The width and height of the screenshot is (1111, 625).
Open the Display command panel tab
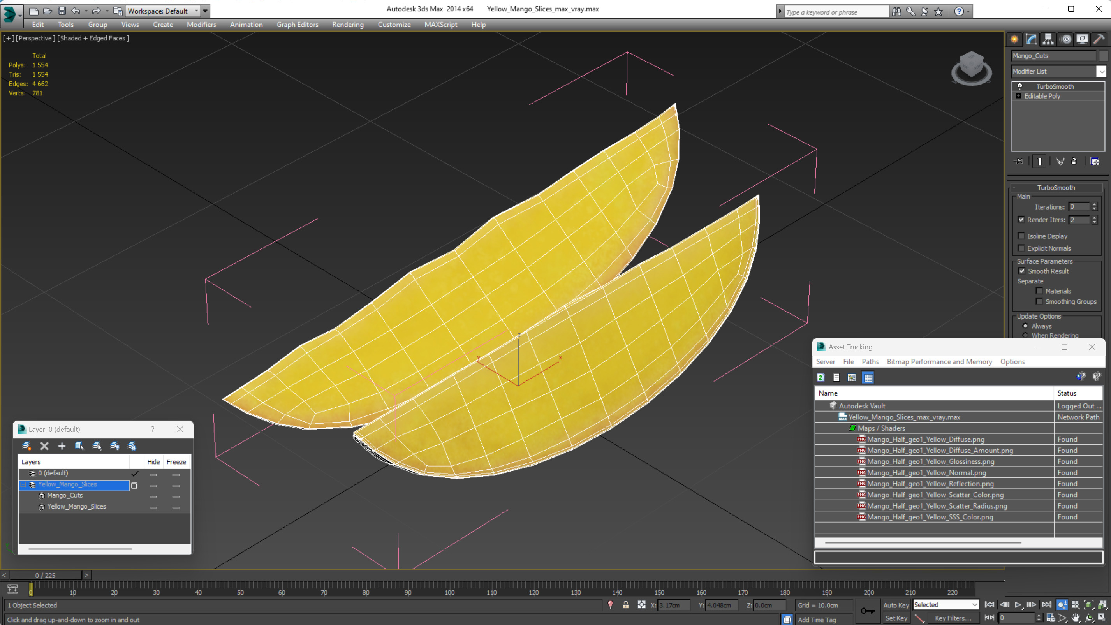(1082, 39)
